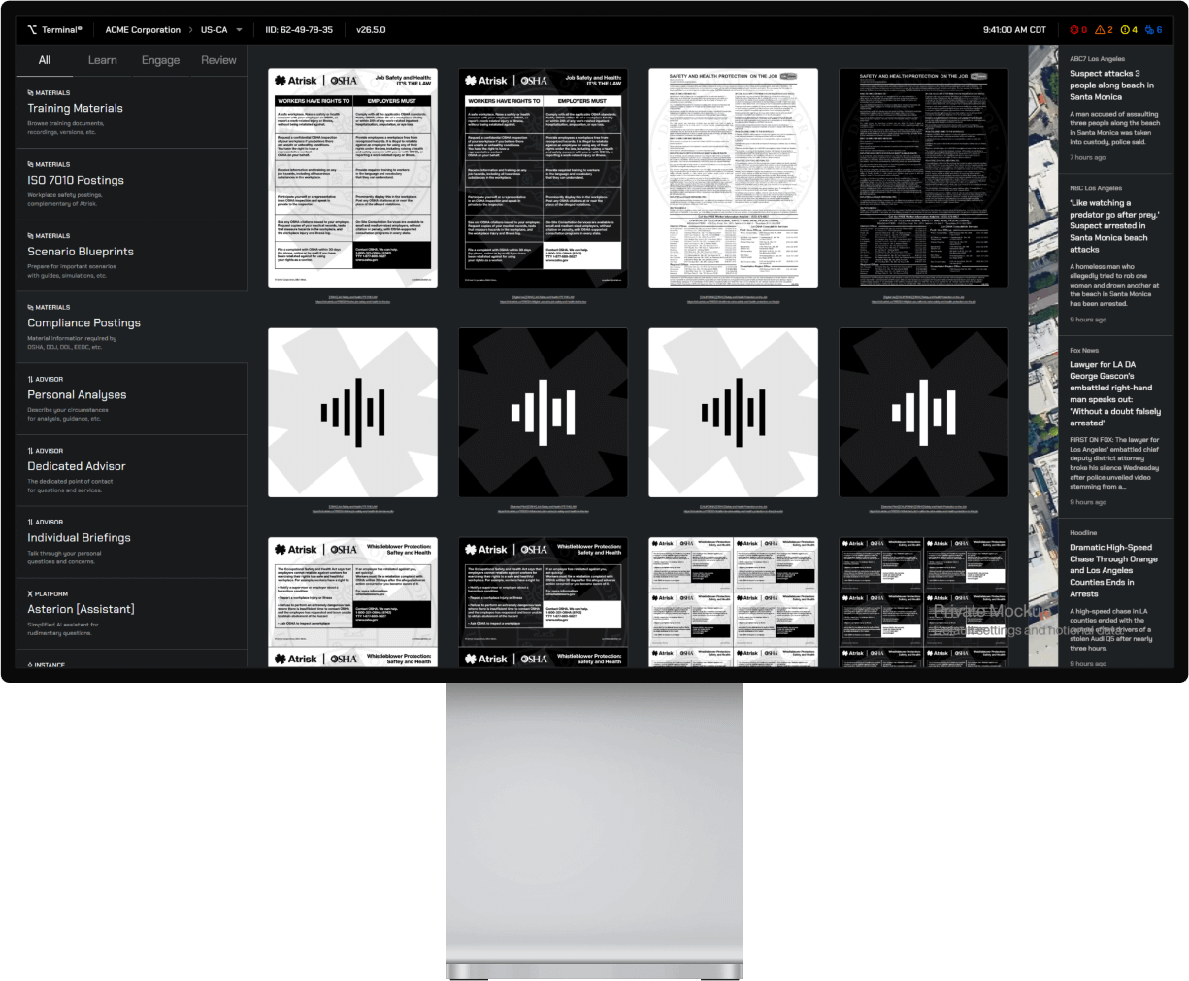Viewport: 1189px width, 981px height.
Task: Open Training Materials in the sidebar
Action: [x=75, y=109]
